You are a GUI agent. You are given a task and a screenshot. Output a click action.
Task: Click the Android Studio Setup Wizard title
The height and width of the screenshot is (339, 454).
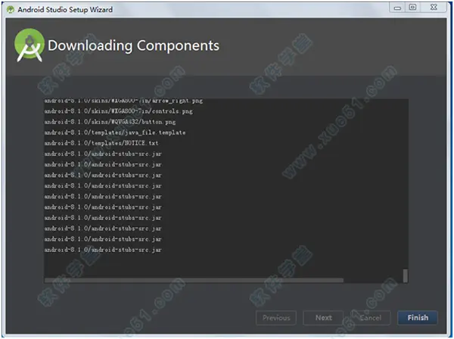point(65,10)
